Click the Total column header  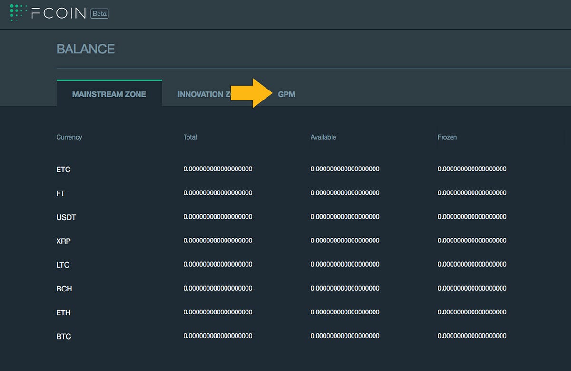pos(190,137)
